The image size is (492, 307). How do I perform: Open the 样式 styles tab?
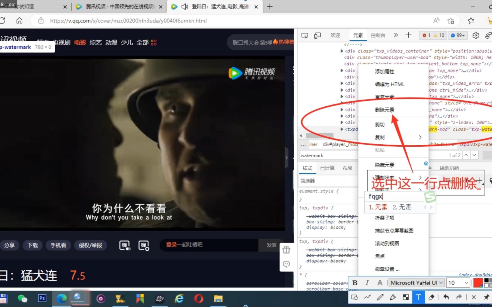307,168
